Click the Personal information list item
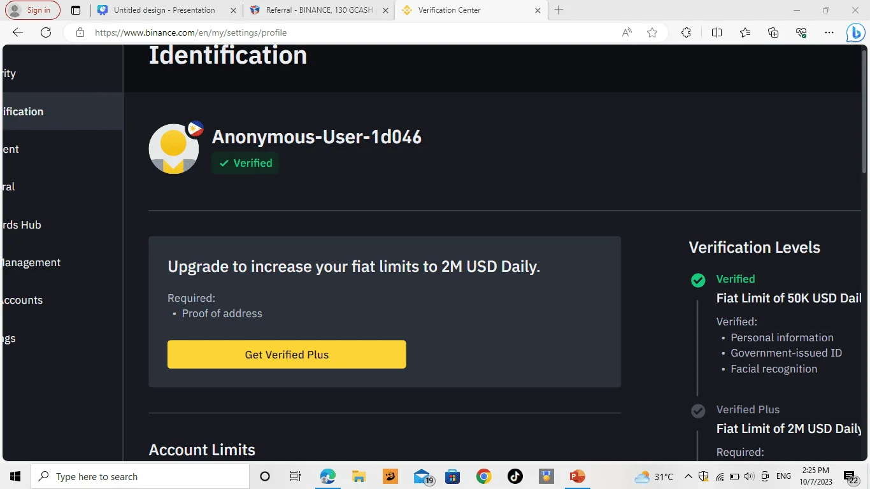 pyautogui.click(x=782, y=337)
